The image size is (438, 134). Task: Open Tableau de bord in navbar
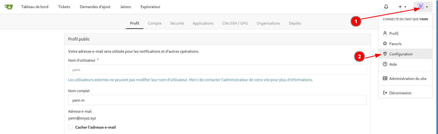click(35, 7)
